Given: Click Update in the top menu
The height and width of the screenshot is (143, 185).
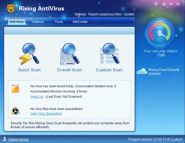Looking at the screenshot, I should [129, 14].
